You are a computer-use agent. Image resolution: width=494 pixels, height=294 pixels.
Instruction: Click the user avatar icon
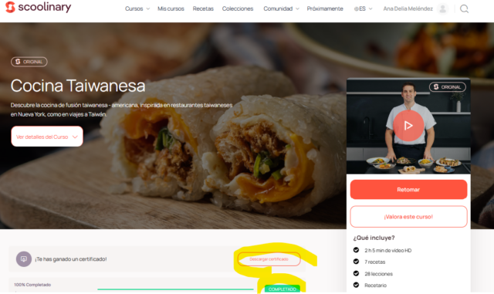pos(442,8)
